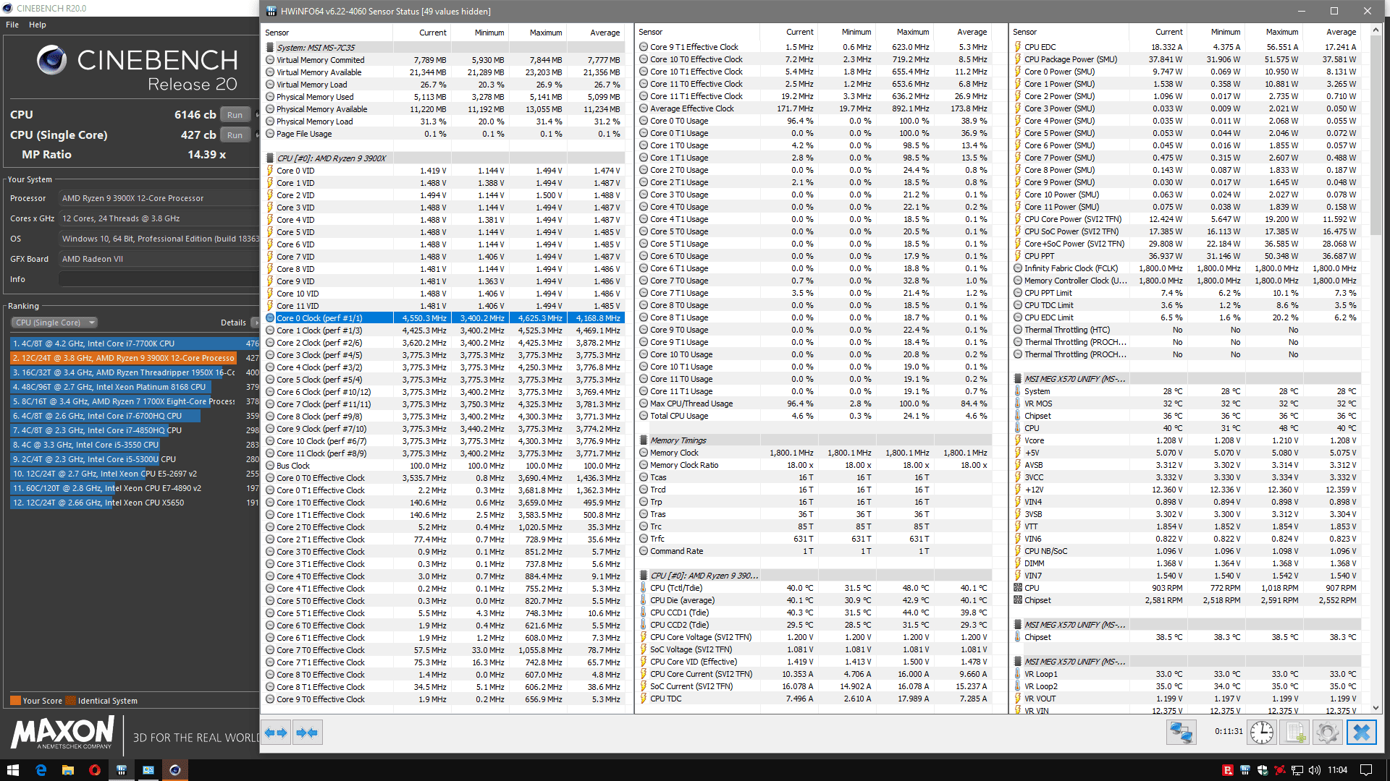Click CPU [#0]: AMD Ryzen 9 3900X section header

point(332,158)
